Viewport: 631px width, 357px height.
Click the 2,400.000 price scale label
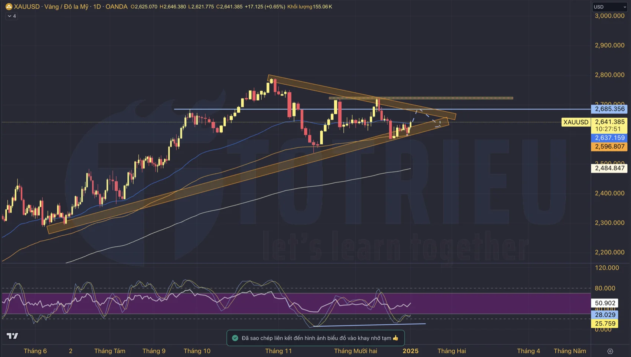point(609,193)
